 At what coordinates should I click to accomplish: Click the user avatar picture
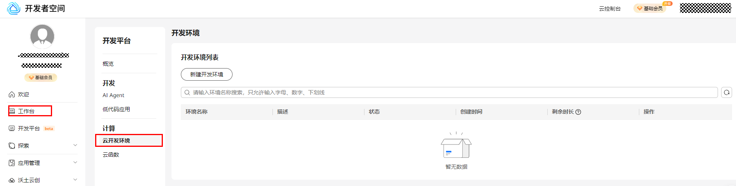click(42, 36)
